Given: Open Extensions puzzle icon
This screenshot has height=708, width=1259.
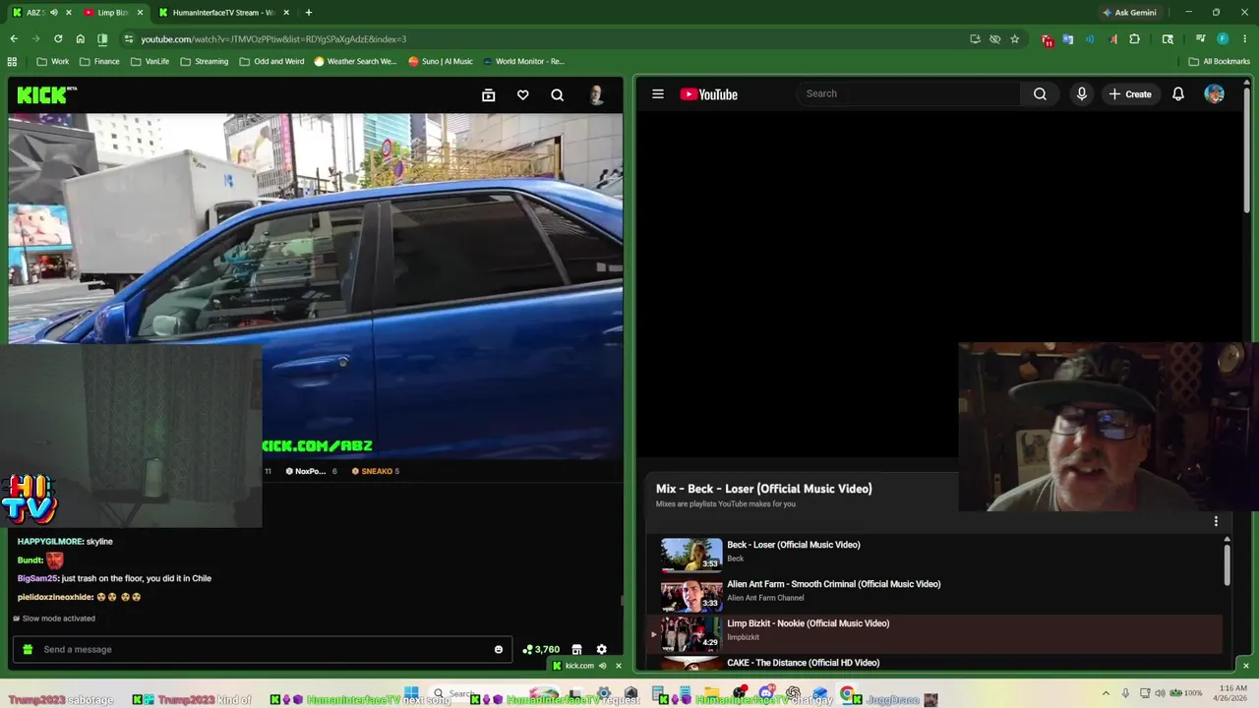Looking at the screenshot, I should [1134, 39].
